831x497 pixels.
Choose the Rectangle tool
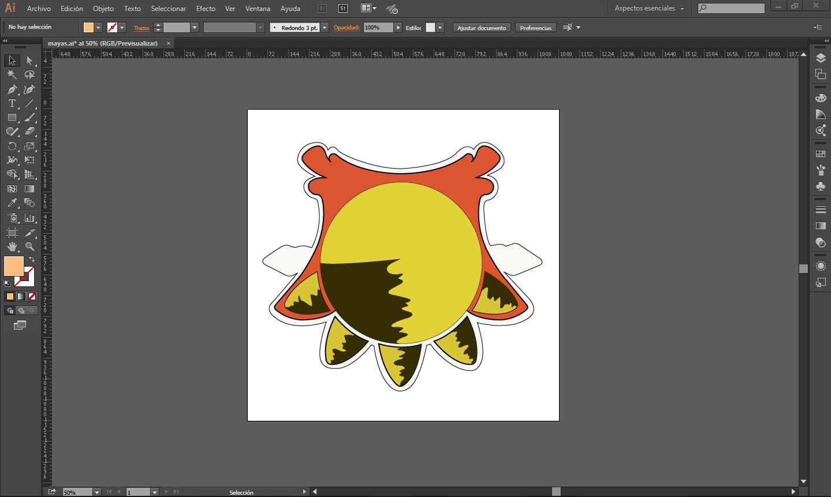pos(12,117)
